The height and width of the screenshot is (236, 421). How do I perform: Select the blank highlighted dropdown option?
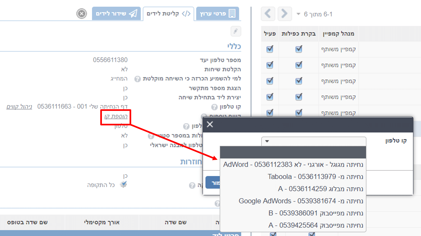click(x=293, y=152)
